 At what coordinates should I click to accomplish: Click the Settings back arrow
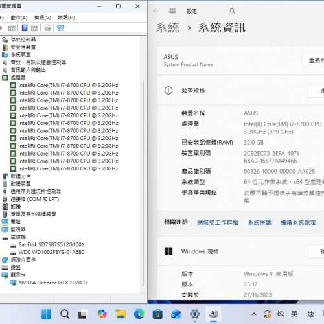coord(156,11)
